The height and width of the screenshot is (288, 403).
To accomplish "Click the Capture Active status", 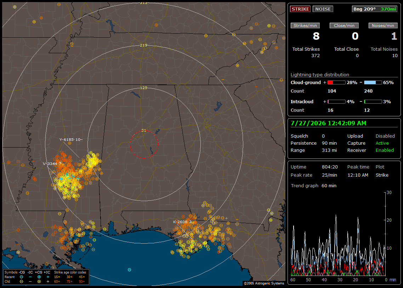I will pyautogui.click(x=382, y=143).
